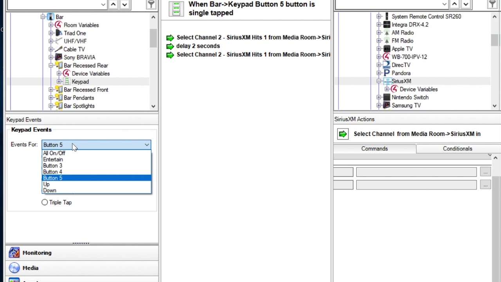The image size is (501, 282).
Task: Click the Nintendo Switch device icon
Action: [x=387, y=97]
